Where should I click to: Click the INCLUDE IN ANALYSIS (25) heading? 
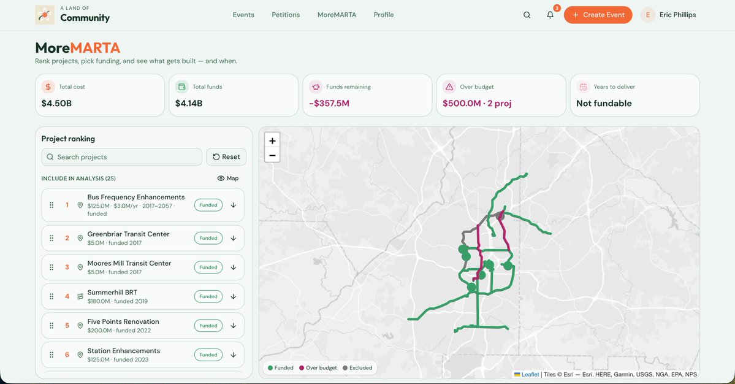[78, 178]
